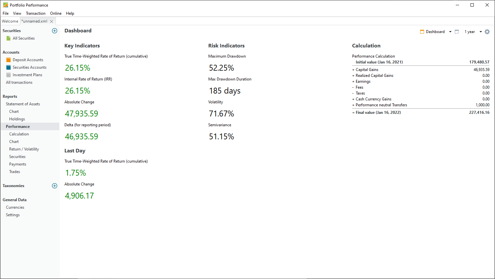This screenshot has width=495, height=279.
Task: Click the Initial value (Jan 16, 2021) row
Action: click(421, 62)
